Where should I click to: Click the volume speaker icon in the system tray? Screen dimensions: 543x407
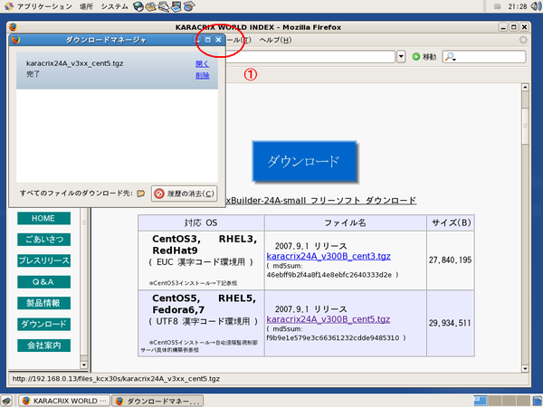537,6
